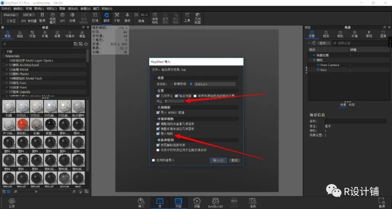Select the Default model group radio button
Viewport: 392px width, 209px height.
pyautogui.click(x=191, y=84)
